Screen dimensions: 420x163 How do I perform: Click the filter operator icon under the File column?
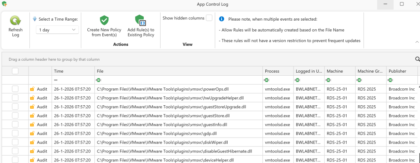coord(99,80)
